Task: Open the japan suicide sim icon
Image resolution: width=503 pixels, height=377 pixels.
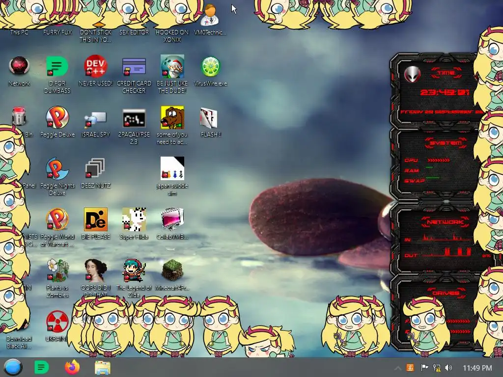Action: click(172, 168)
